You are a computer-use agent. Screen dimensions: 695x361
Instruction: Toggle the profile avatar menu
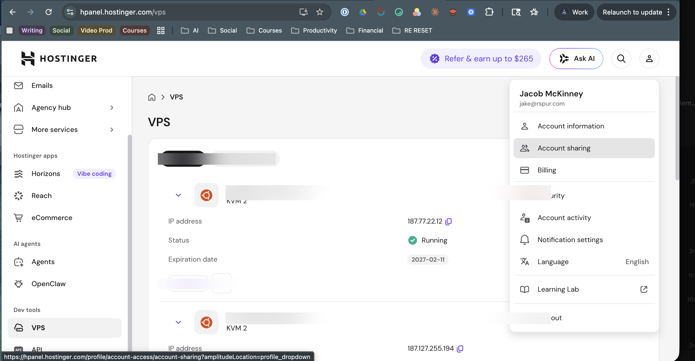coord(649,59)
